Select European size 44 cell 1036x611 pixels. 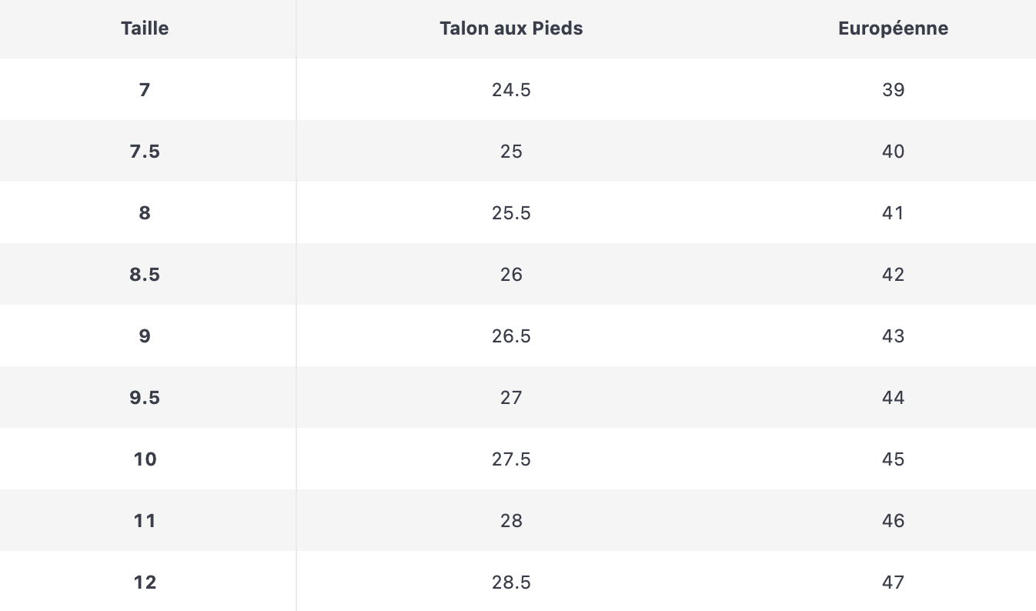[893, 398]
